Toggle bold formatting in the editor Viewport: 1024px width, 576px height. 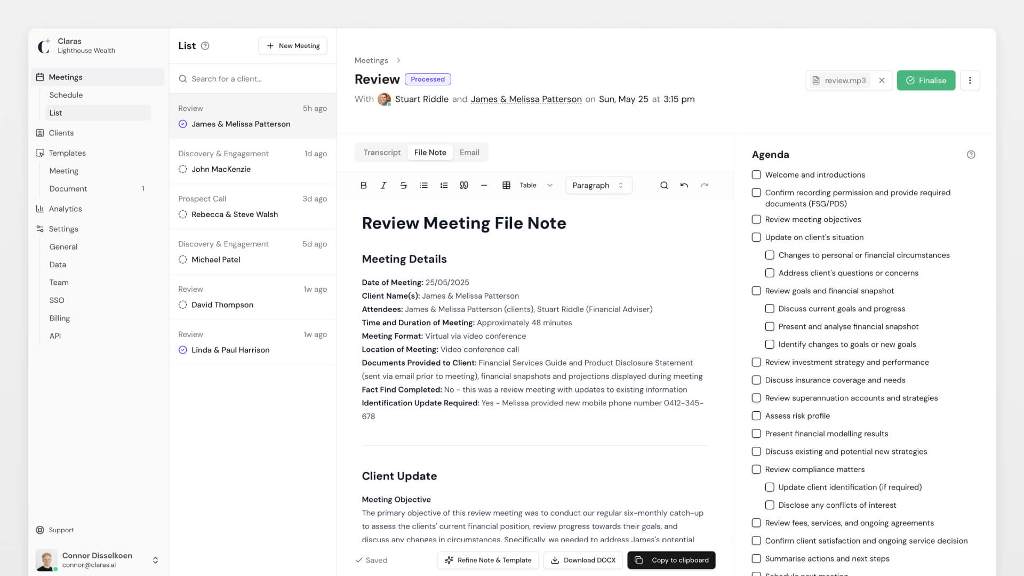click(x=363, y=185)
